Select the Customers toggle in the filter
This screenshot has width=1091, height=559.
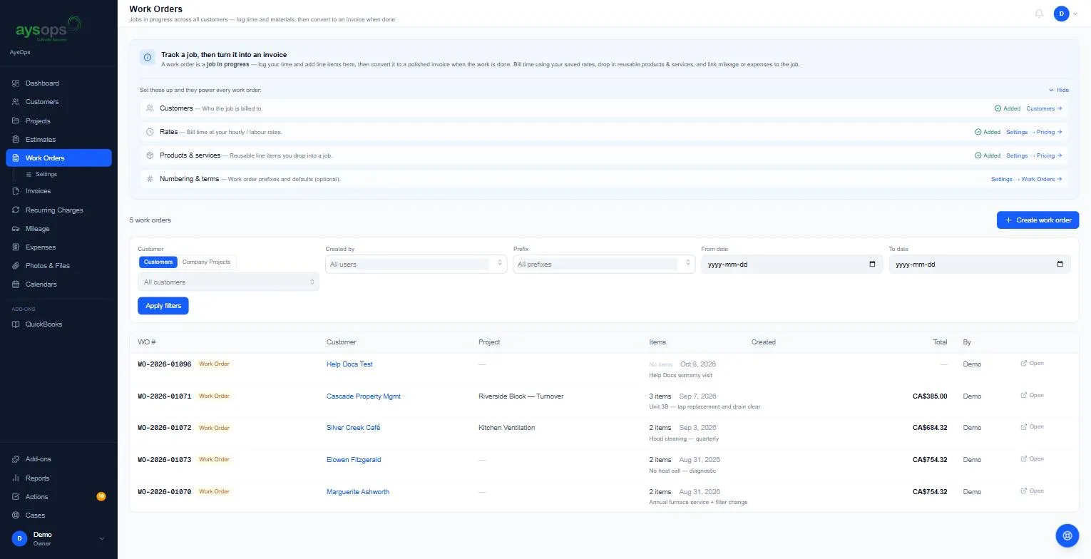pyautogui.click(x=158, y=262)
